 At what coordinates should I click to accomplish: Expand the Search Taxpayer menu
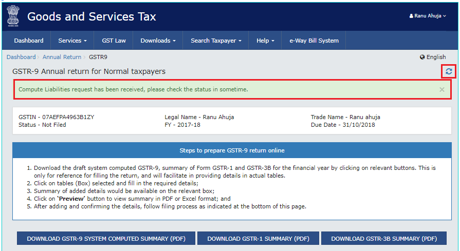(x=216, y=41)
